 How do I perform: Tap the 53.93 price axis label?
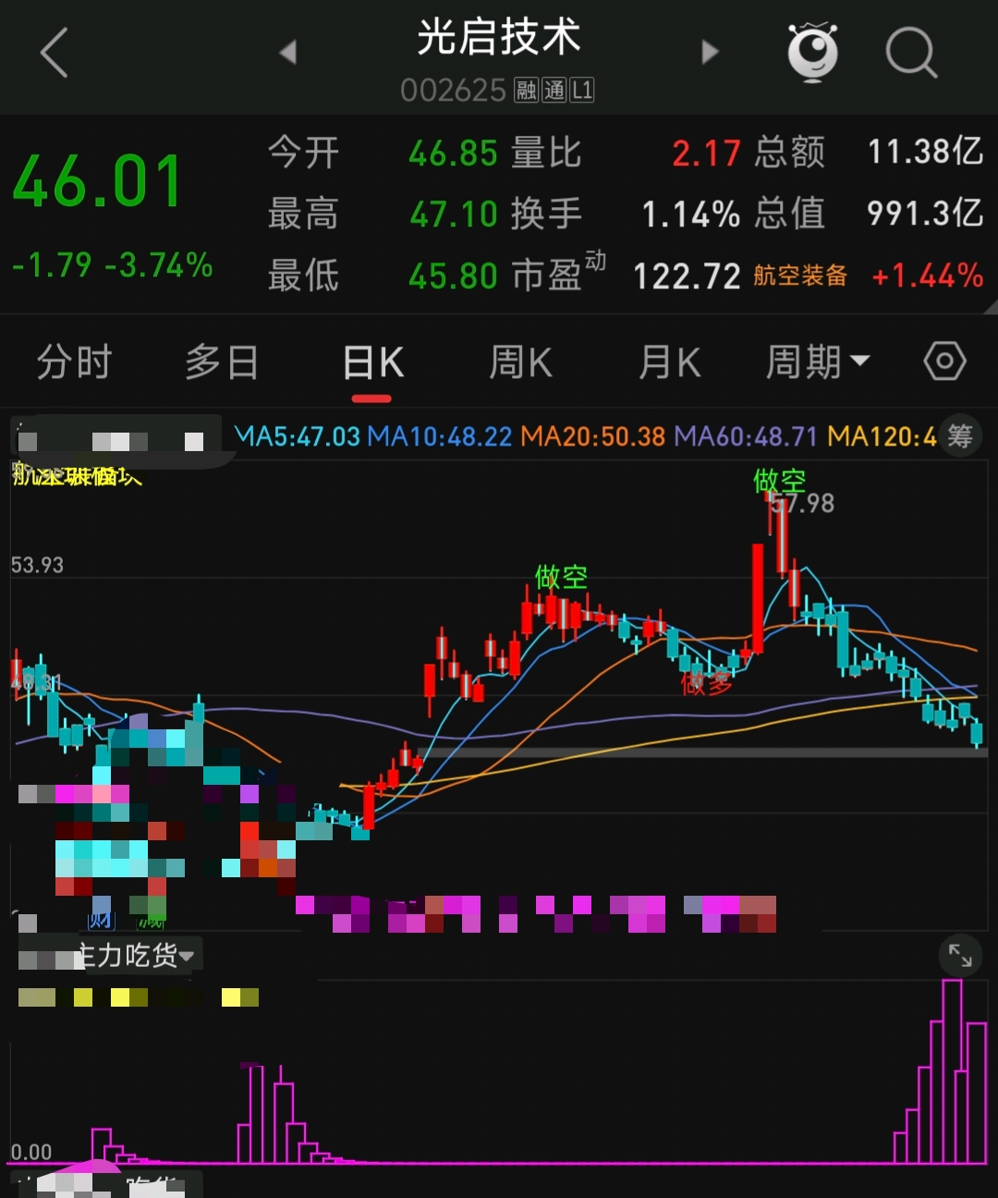[37, 565]
